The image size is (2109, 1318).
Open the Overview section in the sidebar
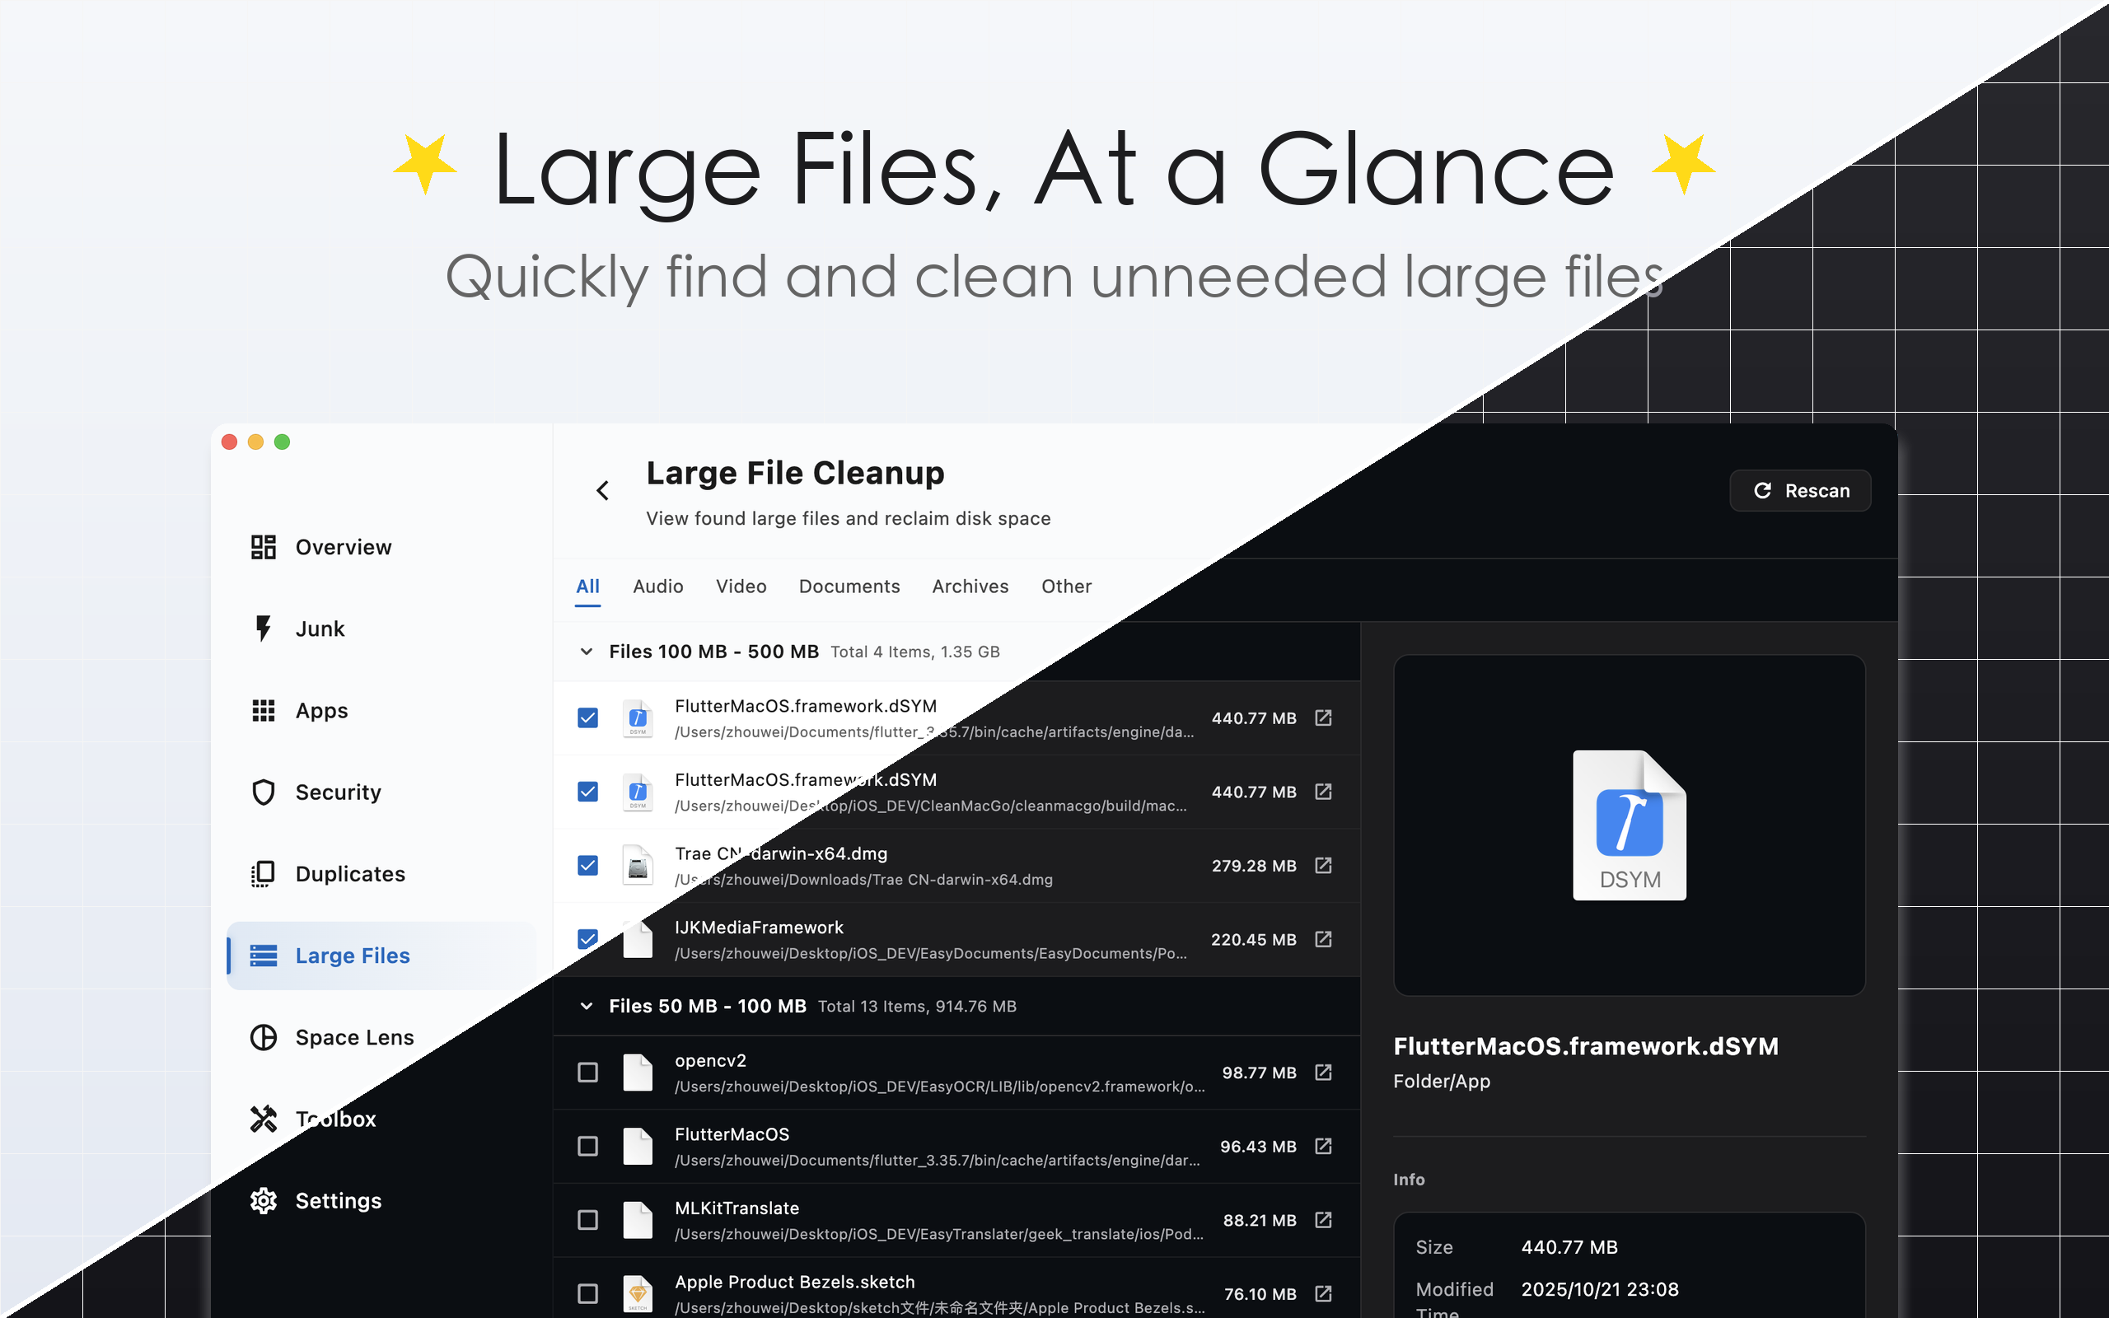coord(343,546)
